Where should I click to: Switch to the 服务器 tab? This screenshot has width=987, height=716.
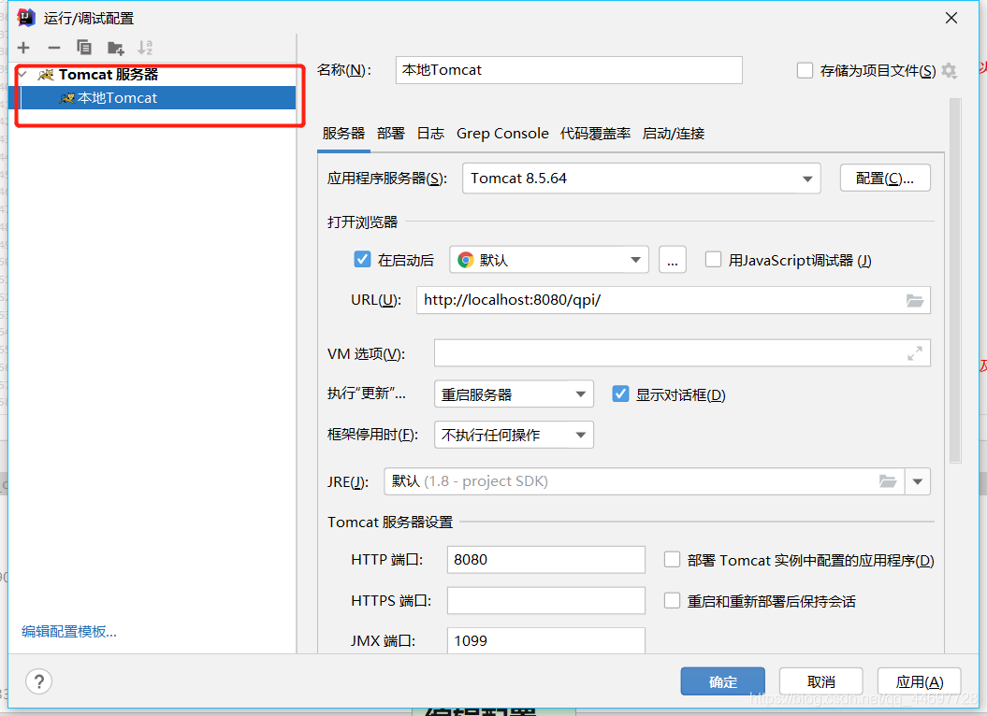[x=343, y=134]
